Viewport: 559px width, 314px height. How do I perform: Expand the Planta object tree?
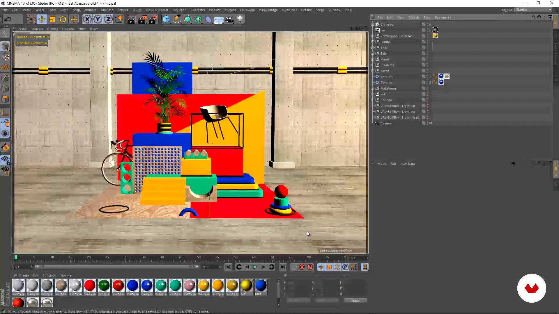(373, 42)
